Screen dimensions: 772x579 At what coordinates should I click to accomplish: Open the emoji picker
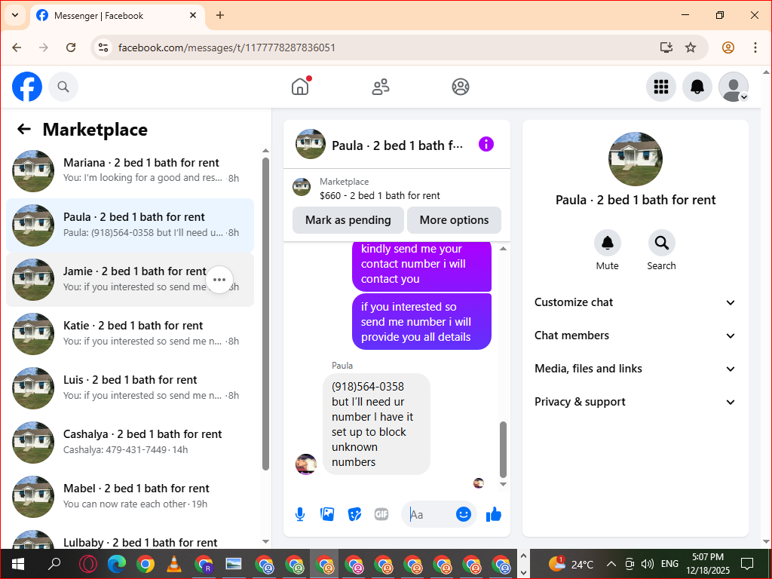pos(464,514)
